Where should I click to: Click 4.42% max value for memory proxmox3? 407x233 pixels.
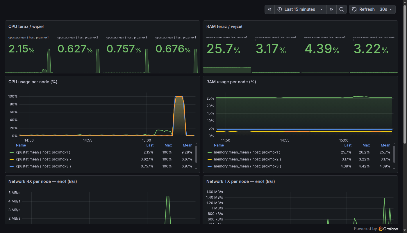pos(364,166)
